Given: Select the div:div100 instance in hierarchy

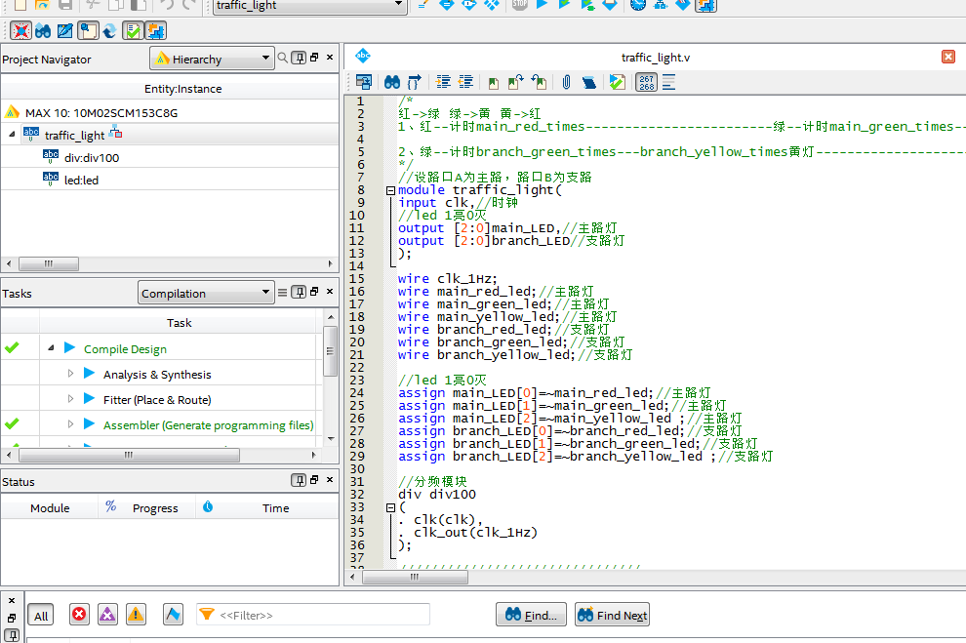Looking at the screenshot, I should pos(92,157).
